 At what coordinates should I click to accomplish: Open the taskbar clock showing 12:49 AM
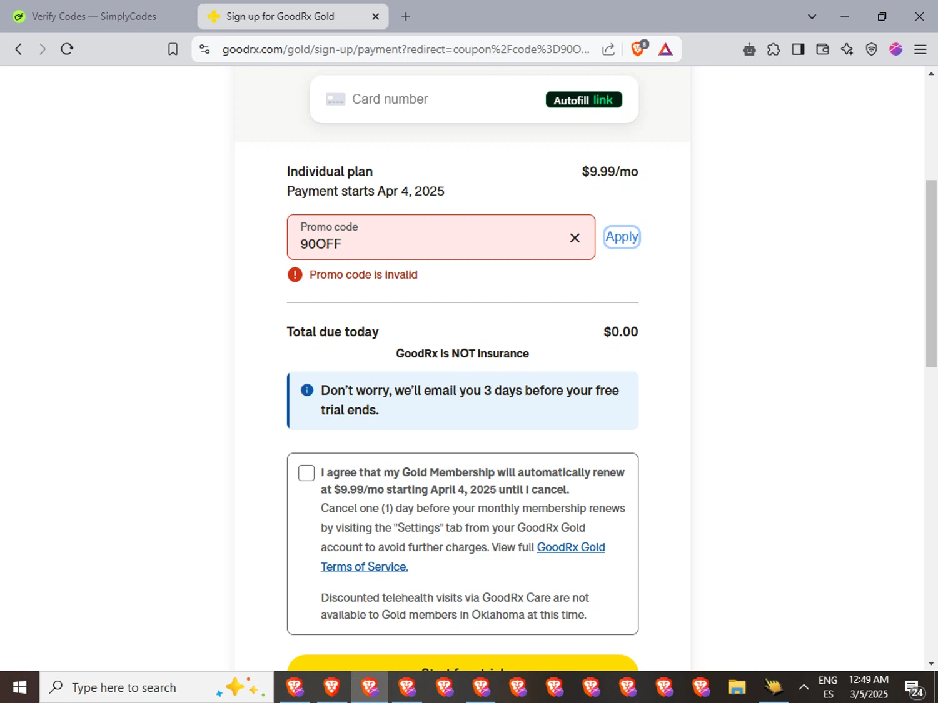869,687
